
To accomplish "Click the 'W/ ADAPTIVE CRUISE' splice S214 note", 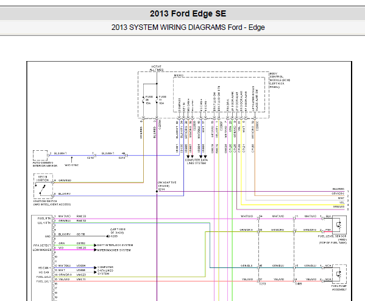I will [x=167, y=186].
